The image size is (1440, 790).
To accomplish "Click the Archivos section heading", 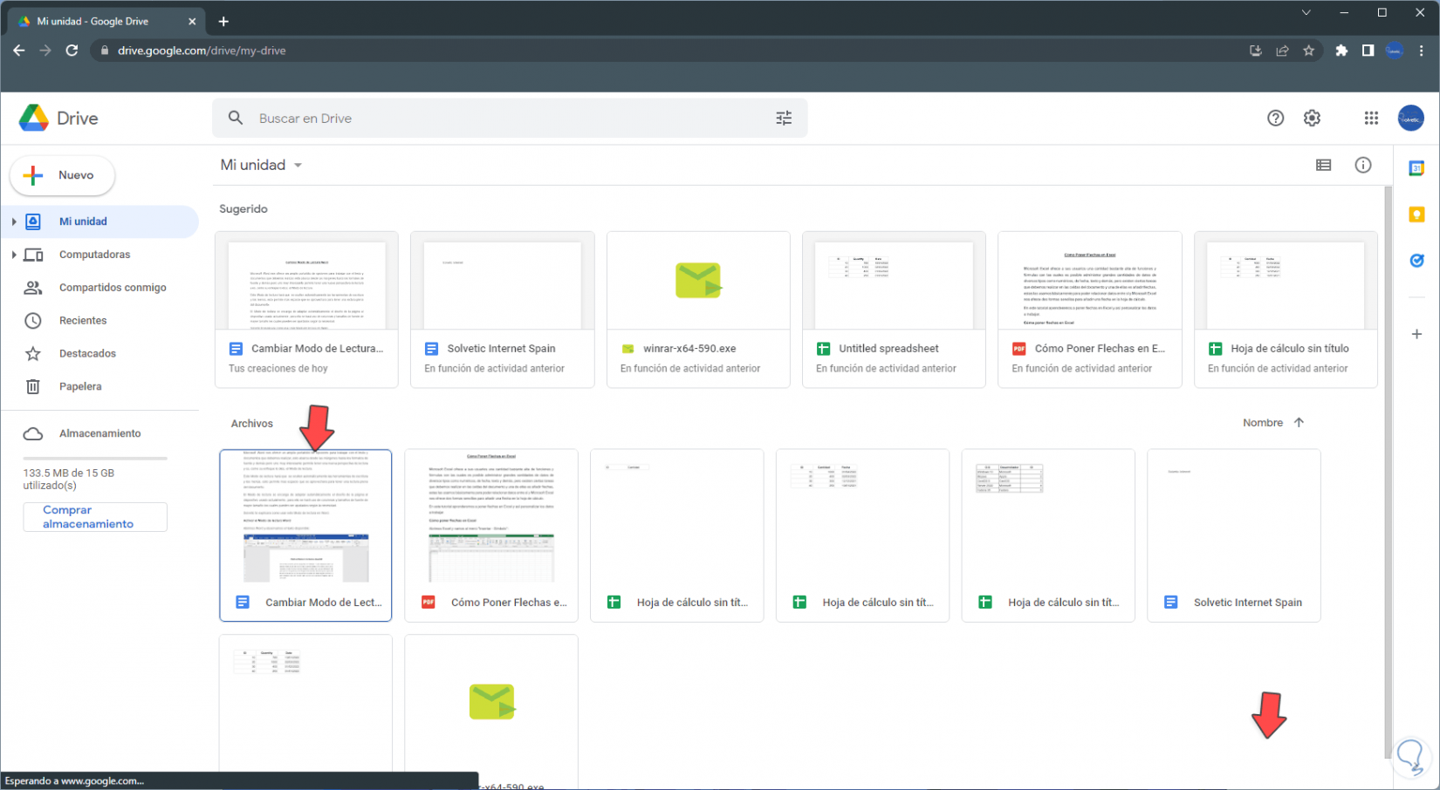I will pyautogui.click(x=252, y=424).
